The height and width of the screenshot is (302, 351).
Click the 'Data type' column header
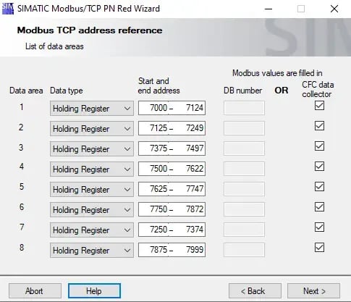tap(67, 91)
